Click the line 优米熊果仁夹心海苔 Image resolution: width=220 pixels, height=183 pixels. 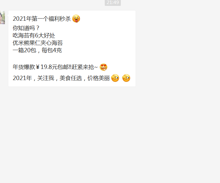point(38,43)
